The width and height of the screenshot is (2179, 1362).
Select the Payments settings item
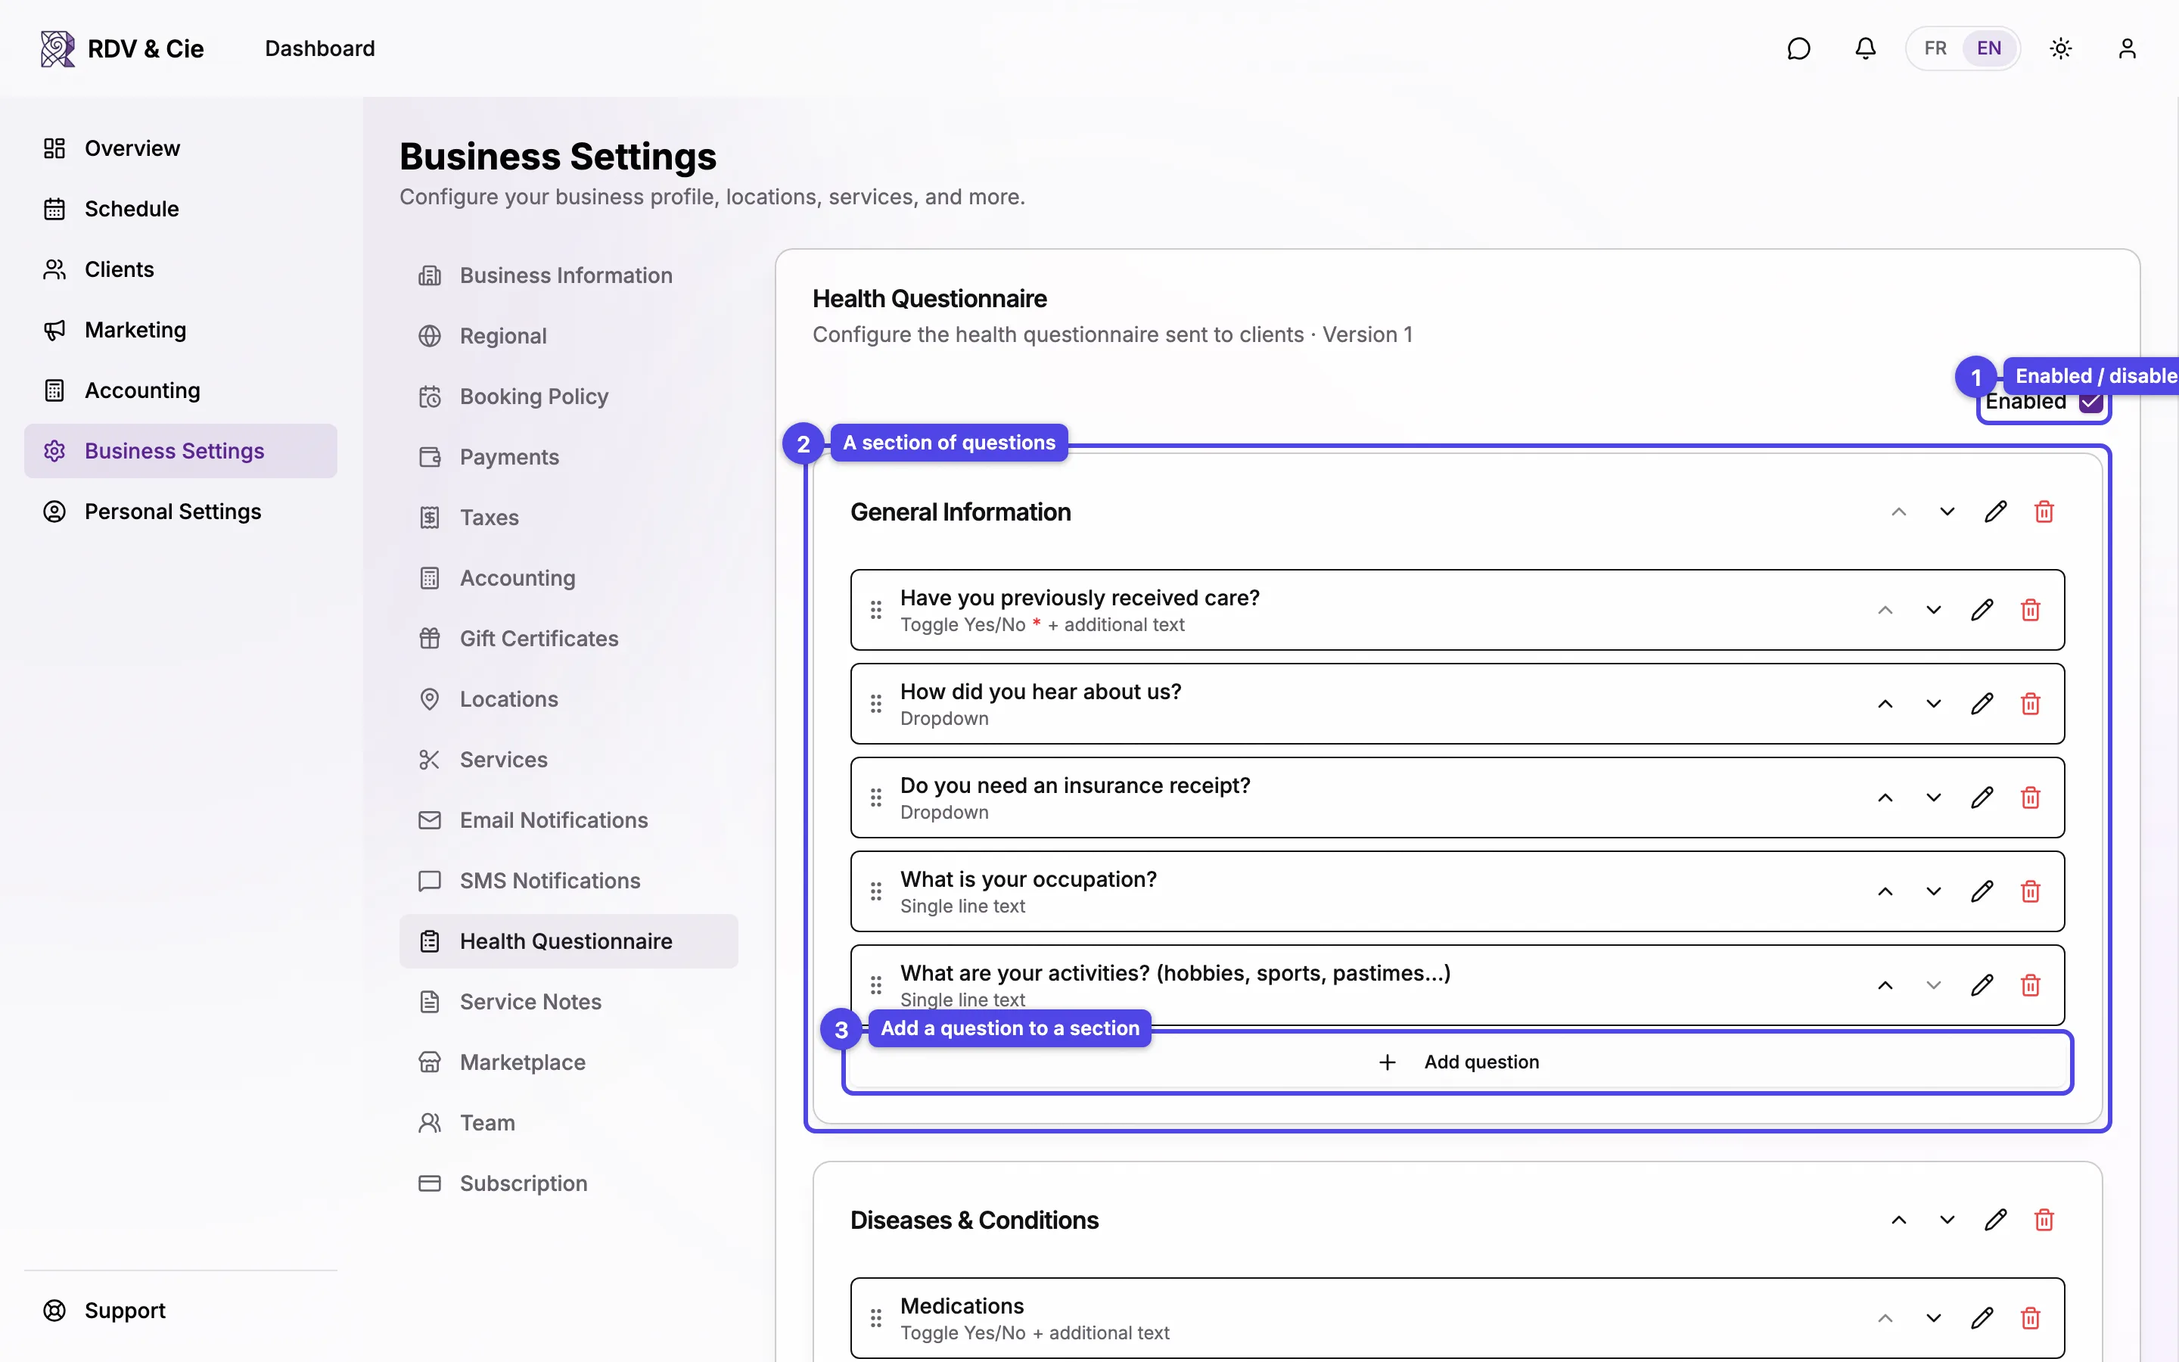(568, 457)
